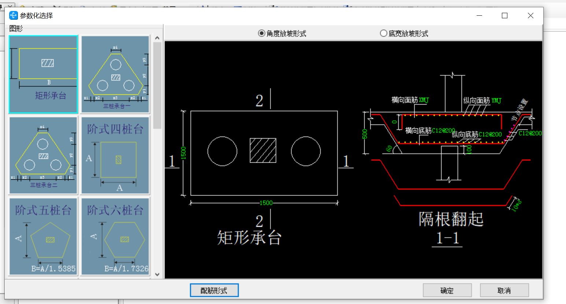Click scroll-up arrow of shape list

click(157, 38)
